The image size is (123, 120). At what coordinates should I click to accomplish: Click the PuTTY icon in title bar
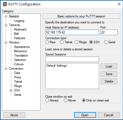click(5, 4)
